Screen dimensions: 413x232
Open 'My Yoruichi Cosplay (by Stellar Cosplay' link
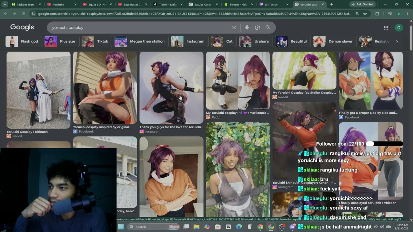[304, 93]
